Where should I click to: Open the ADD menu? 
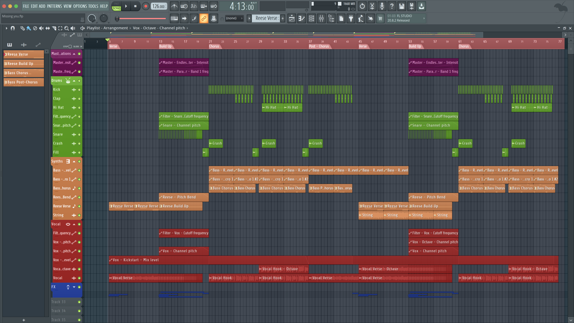(x=42, y=6)
